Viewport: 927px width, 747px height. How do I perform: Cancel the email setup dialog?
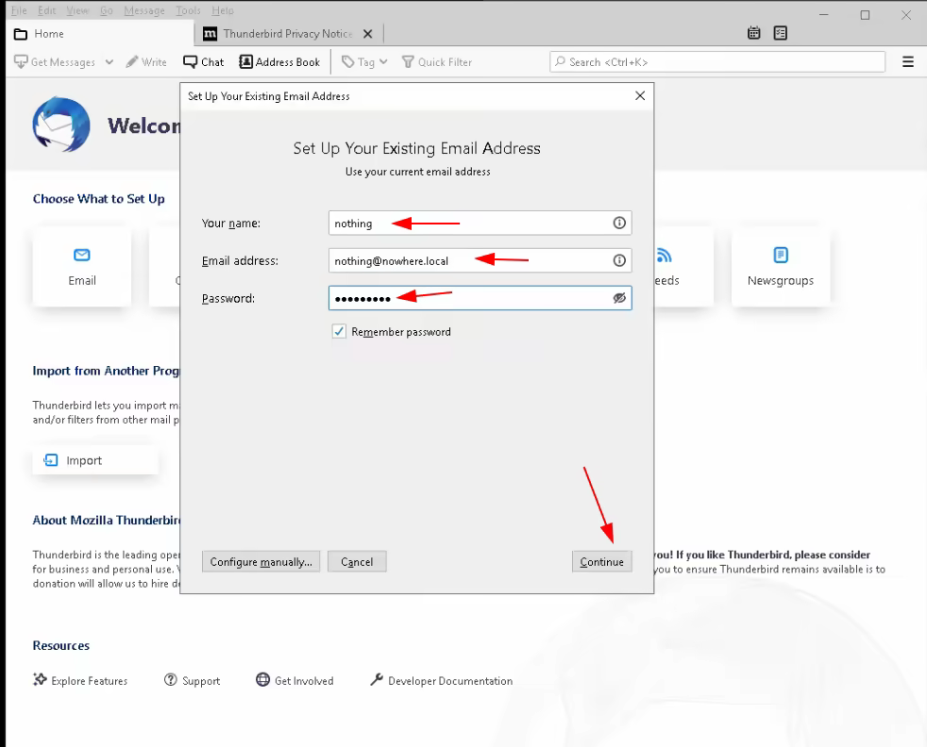point(357,561)
